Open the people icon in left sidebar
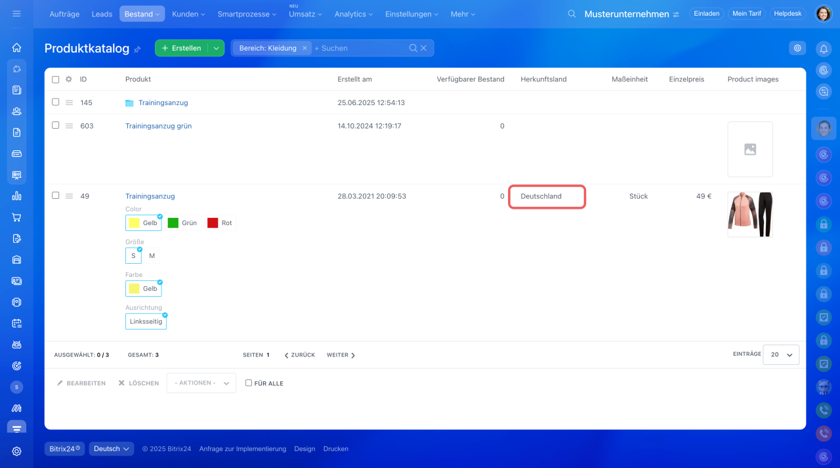 pyautogui.click(x=16, y=111)
